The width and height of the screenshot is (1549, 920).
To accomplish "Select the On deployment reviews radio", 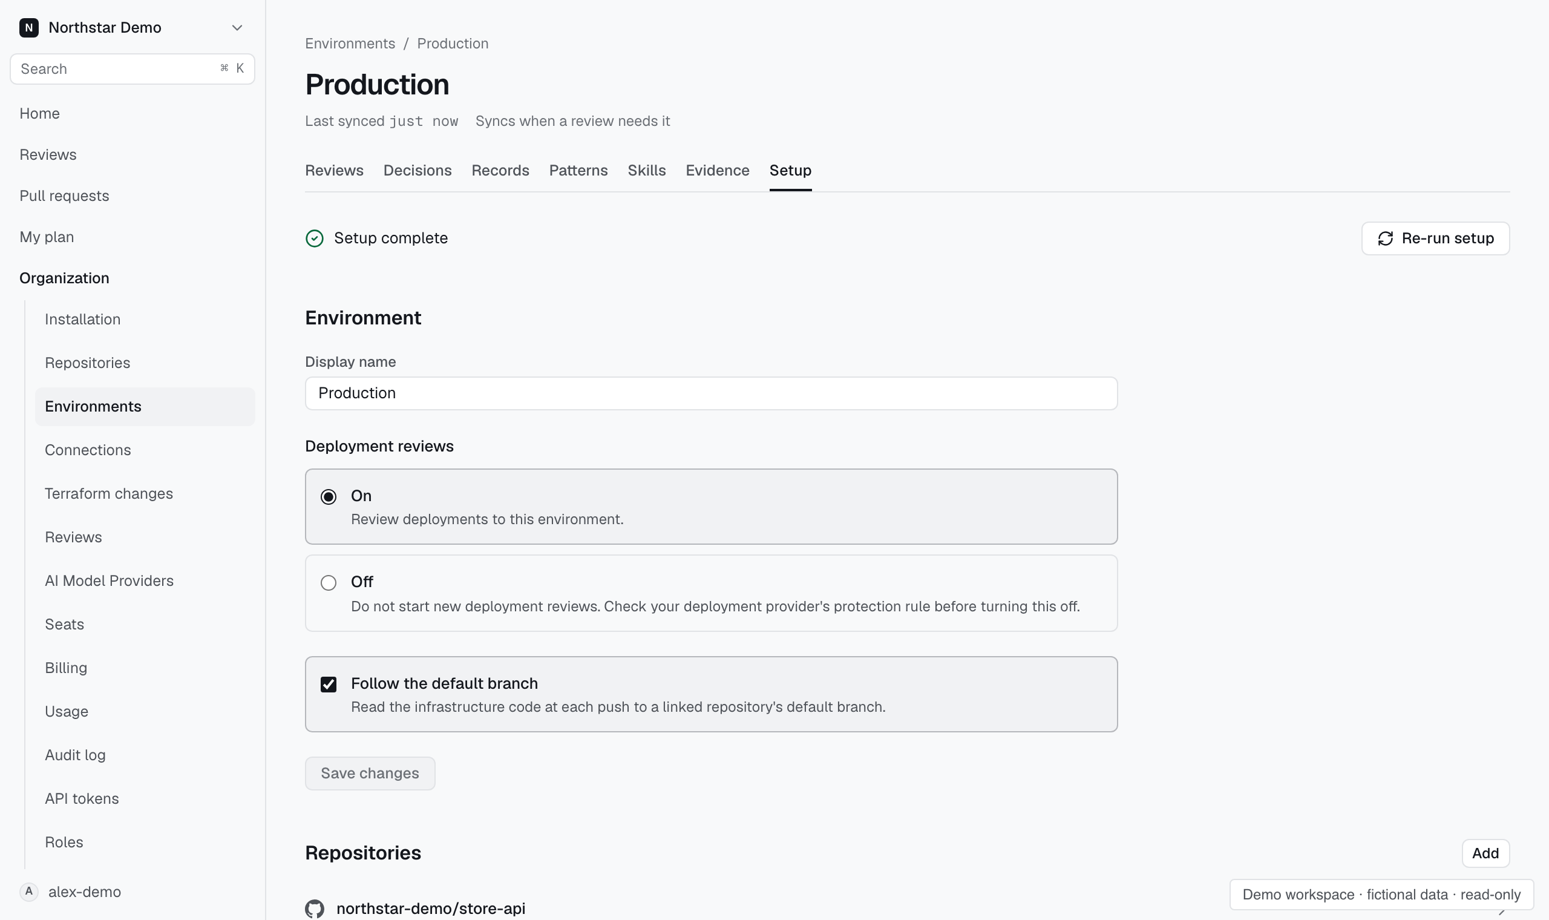I will (329, 496).
